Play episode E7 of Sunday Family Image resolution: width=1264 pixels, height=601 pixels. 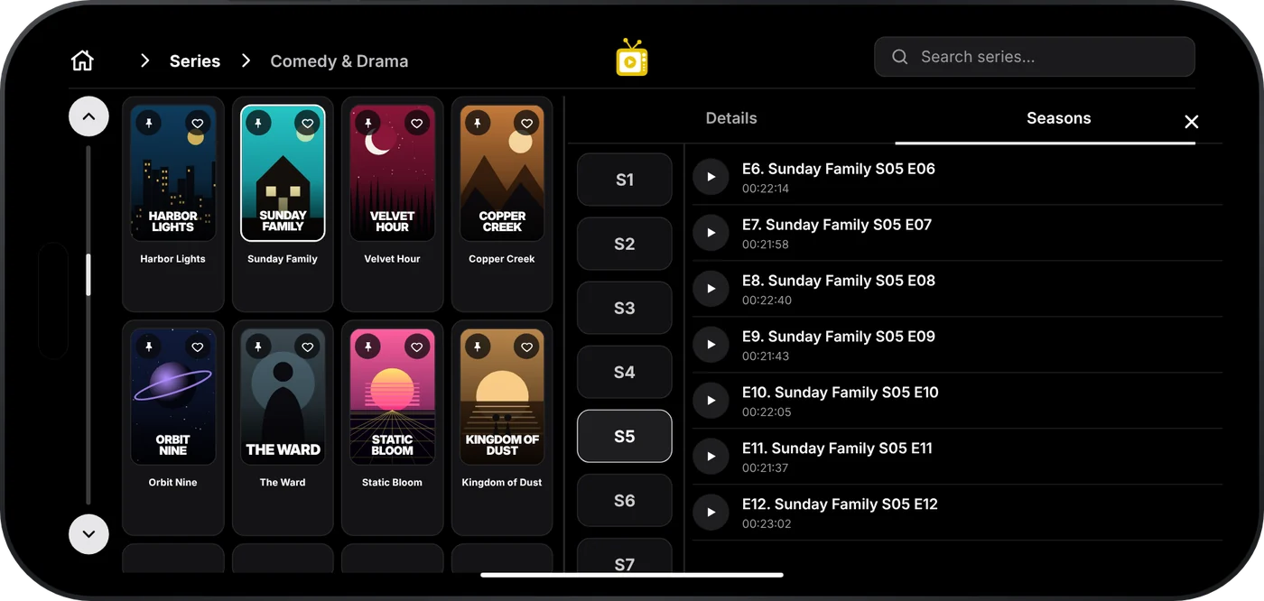coord(711,233)
